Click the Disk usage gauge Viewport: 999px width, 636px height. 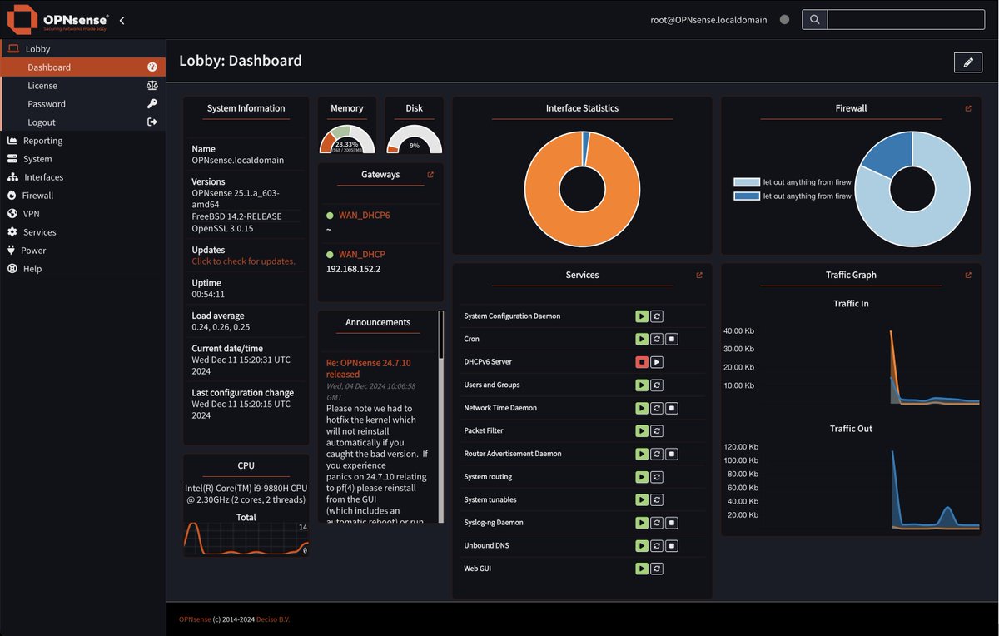tap(414, 139)
